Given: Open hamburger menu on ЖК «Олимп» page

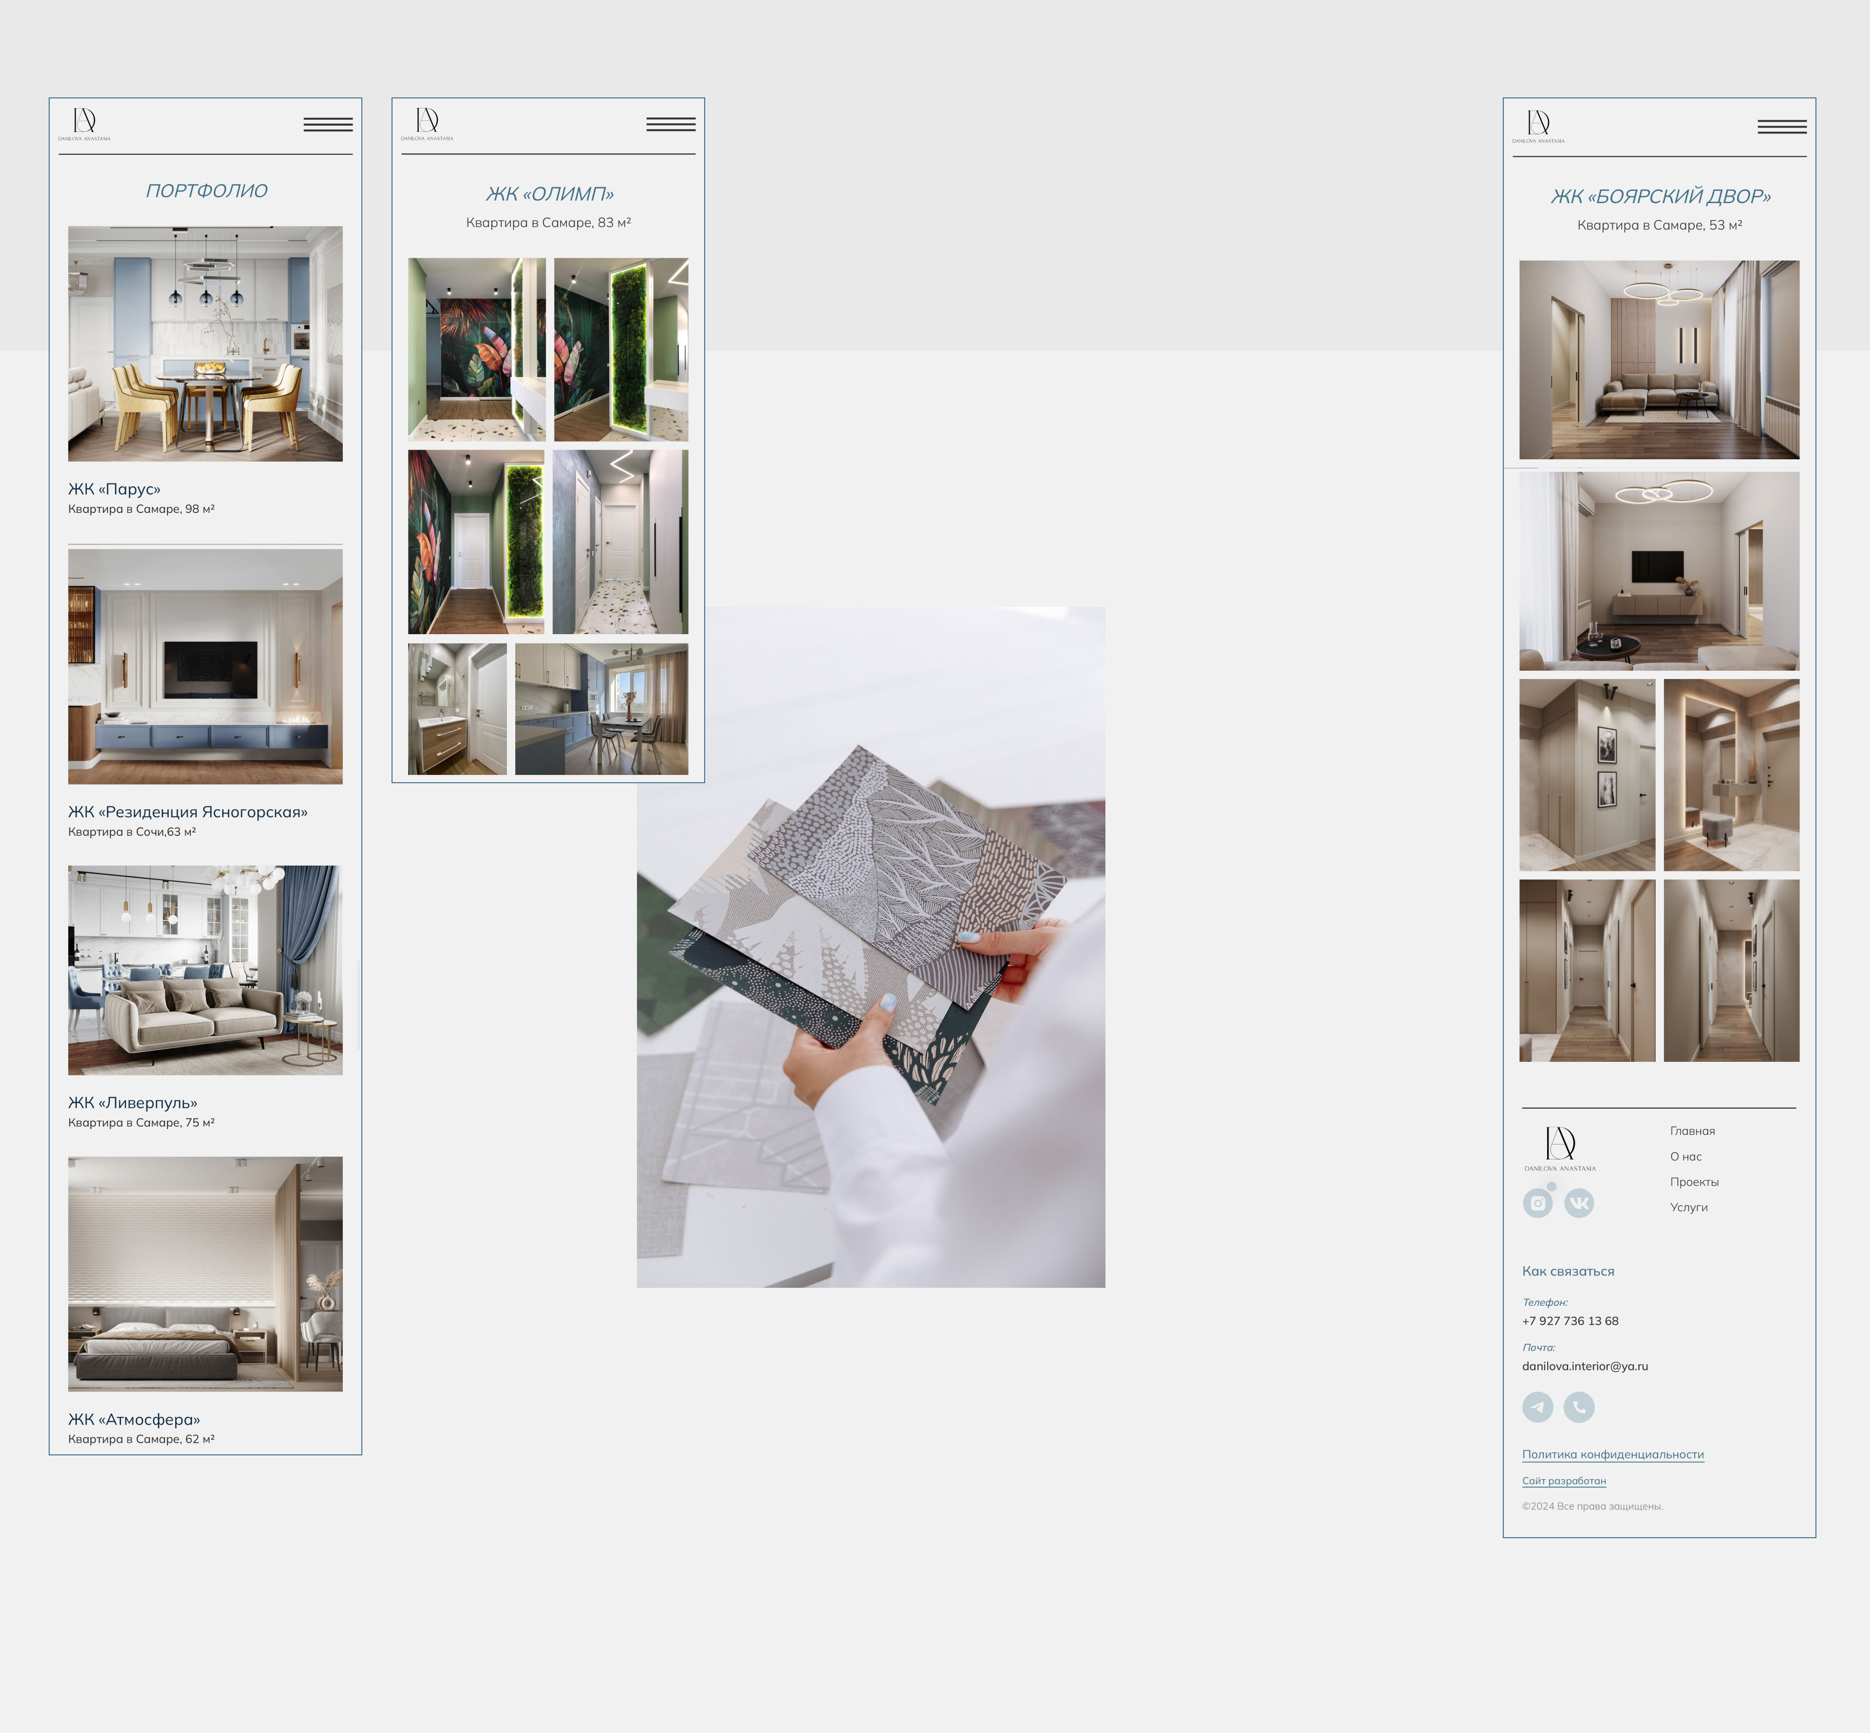Looking at the screenshot, I should pyautogui.click(x=670, y=124).
